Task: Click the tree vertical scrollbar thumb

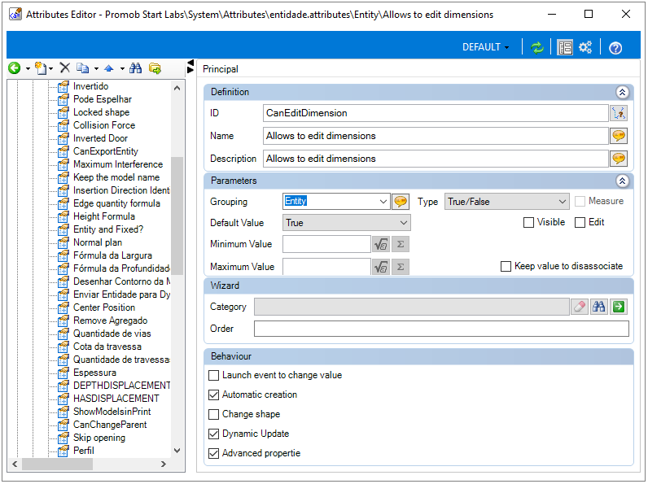Action: (x=177, y=216)
